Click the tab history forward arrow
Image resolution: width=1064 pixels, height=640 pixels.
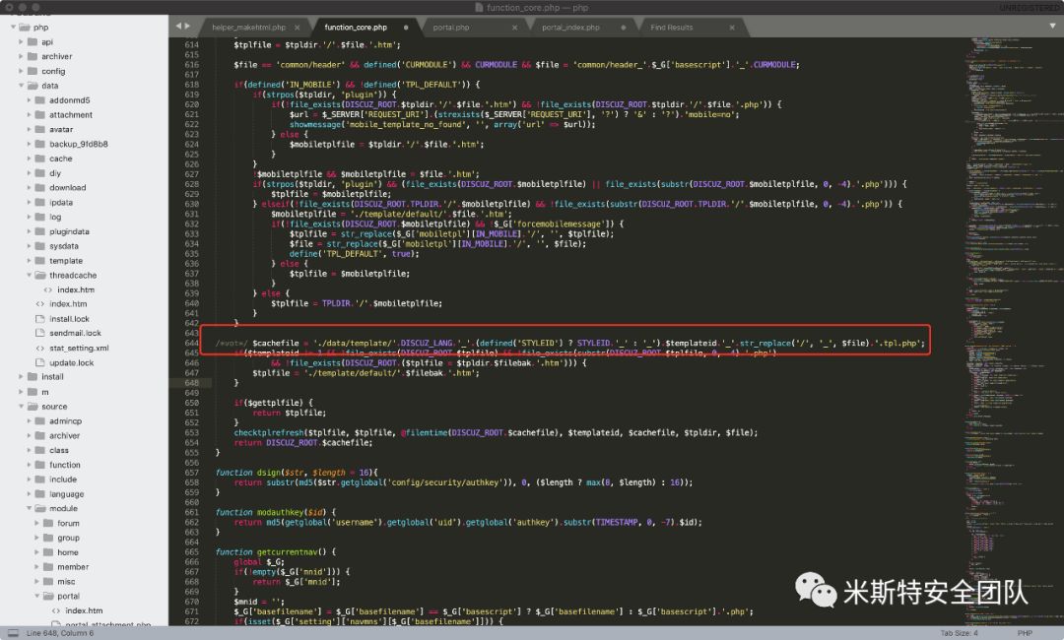[188, 26]
